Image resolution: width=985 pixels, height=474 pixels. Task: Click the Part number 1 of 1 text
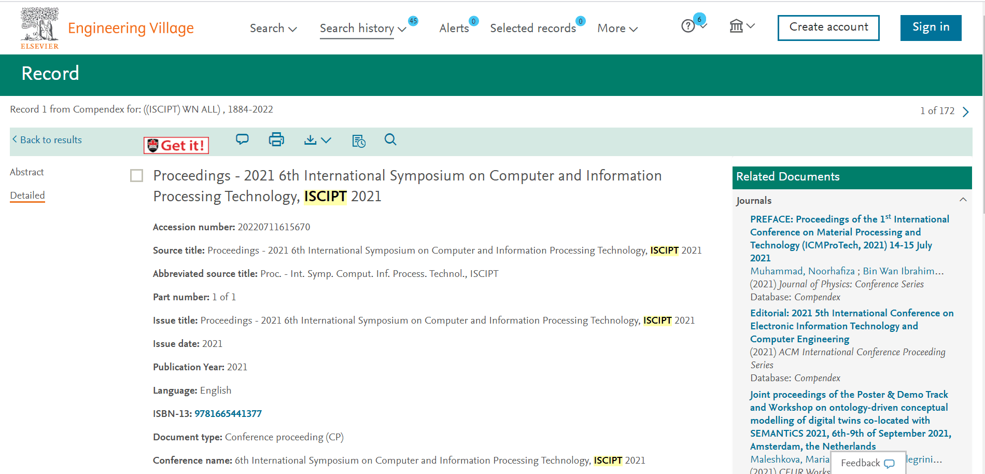pos(194,297)
